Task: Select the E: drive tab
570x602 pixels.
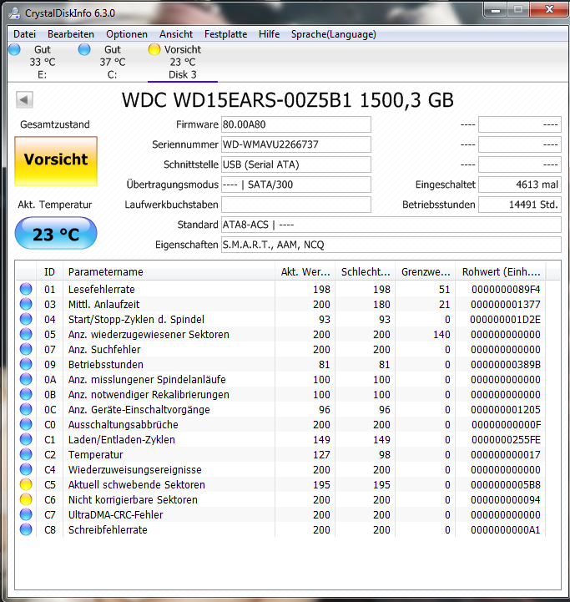Action: [x=43, y=62]
